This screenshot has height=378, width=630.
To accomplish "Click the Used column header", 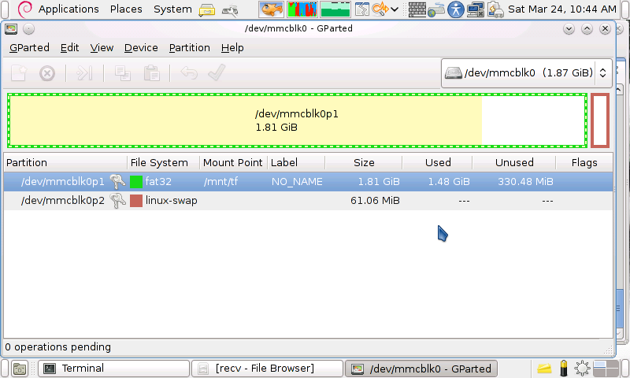I will (x=438, y=163).
